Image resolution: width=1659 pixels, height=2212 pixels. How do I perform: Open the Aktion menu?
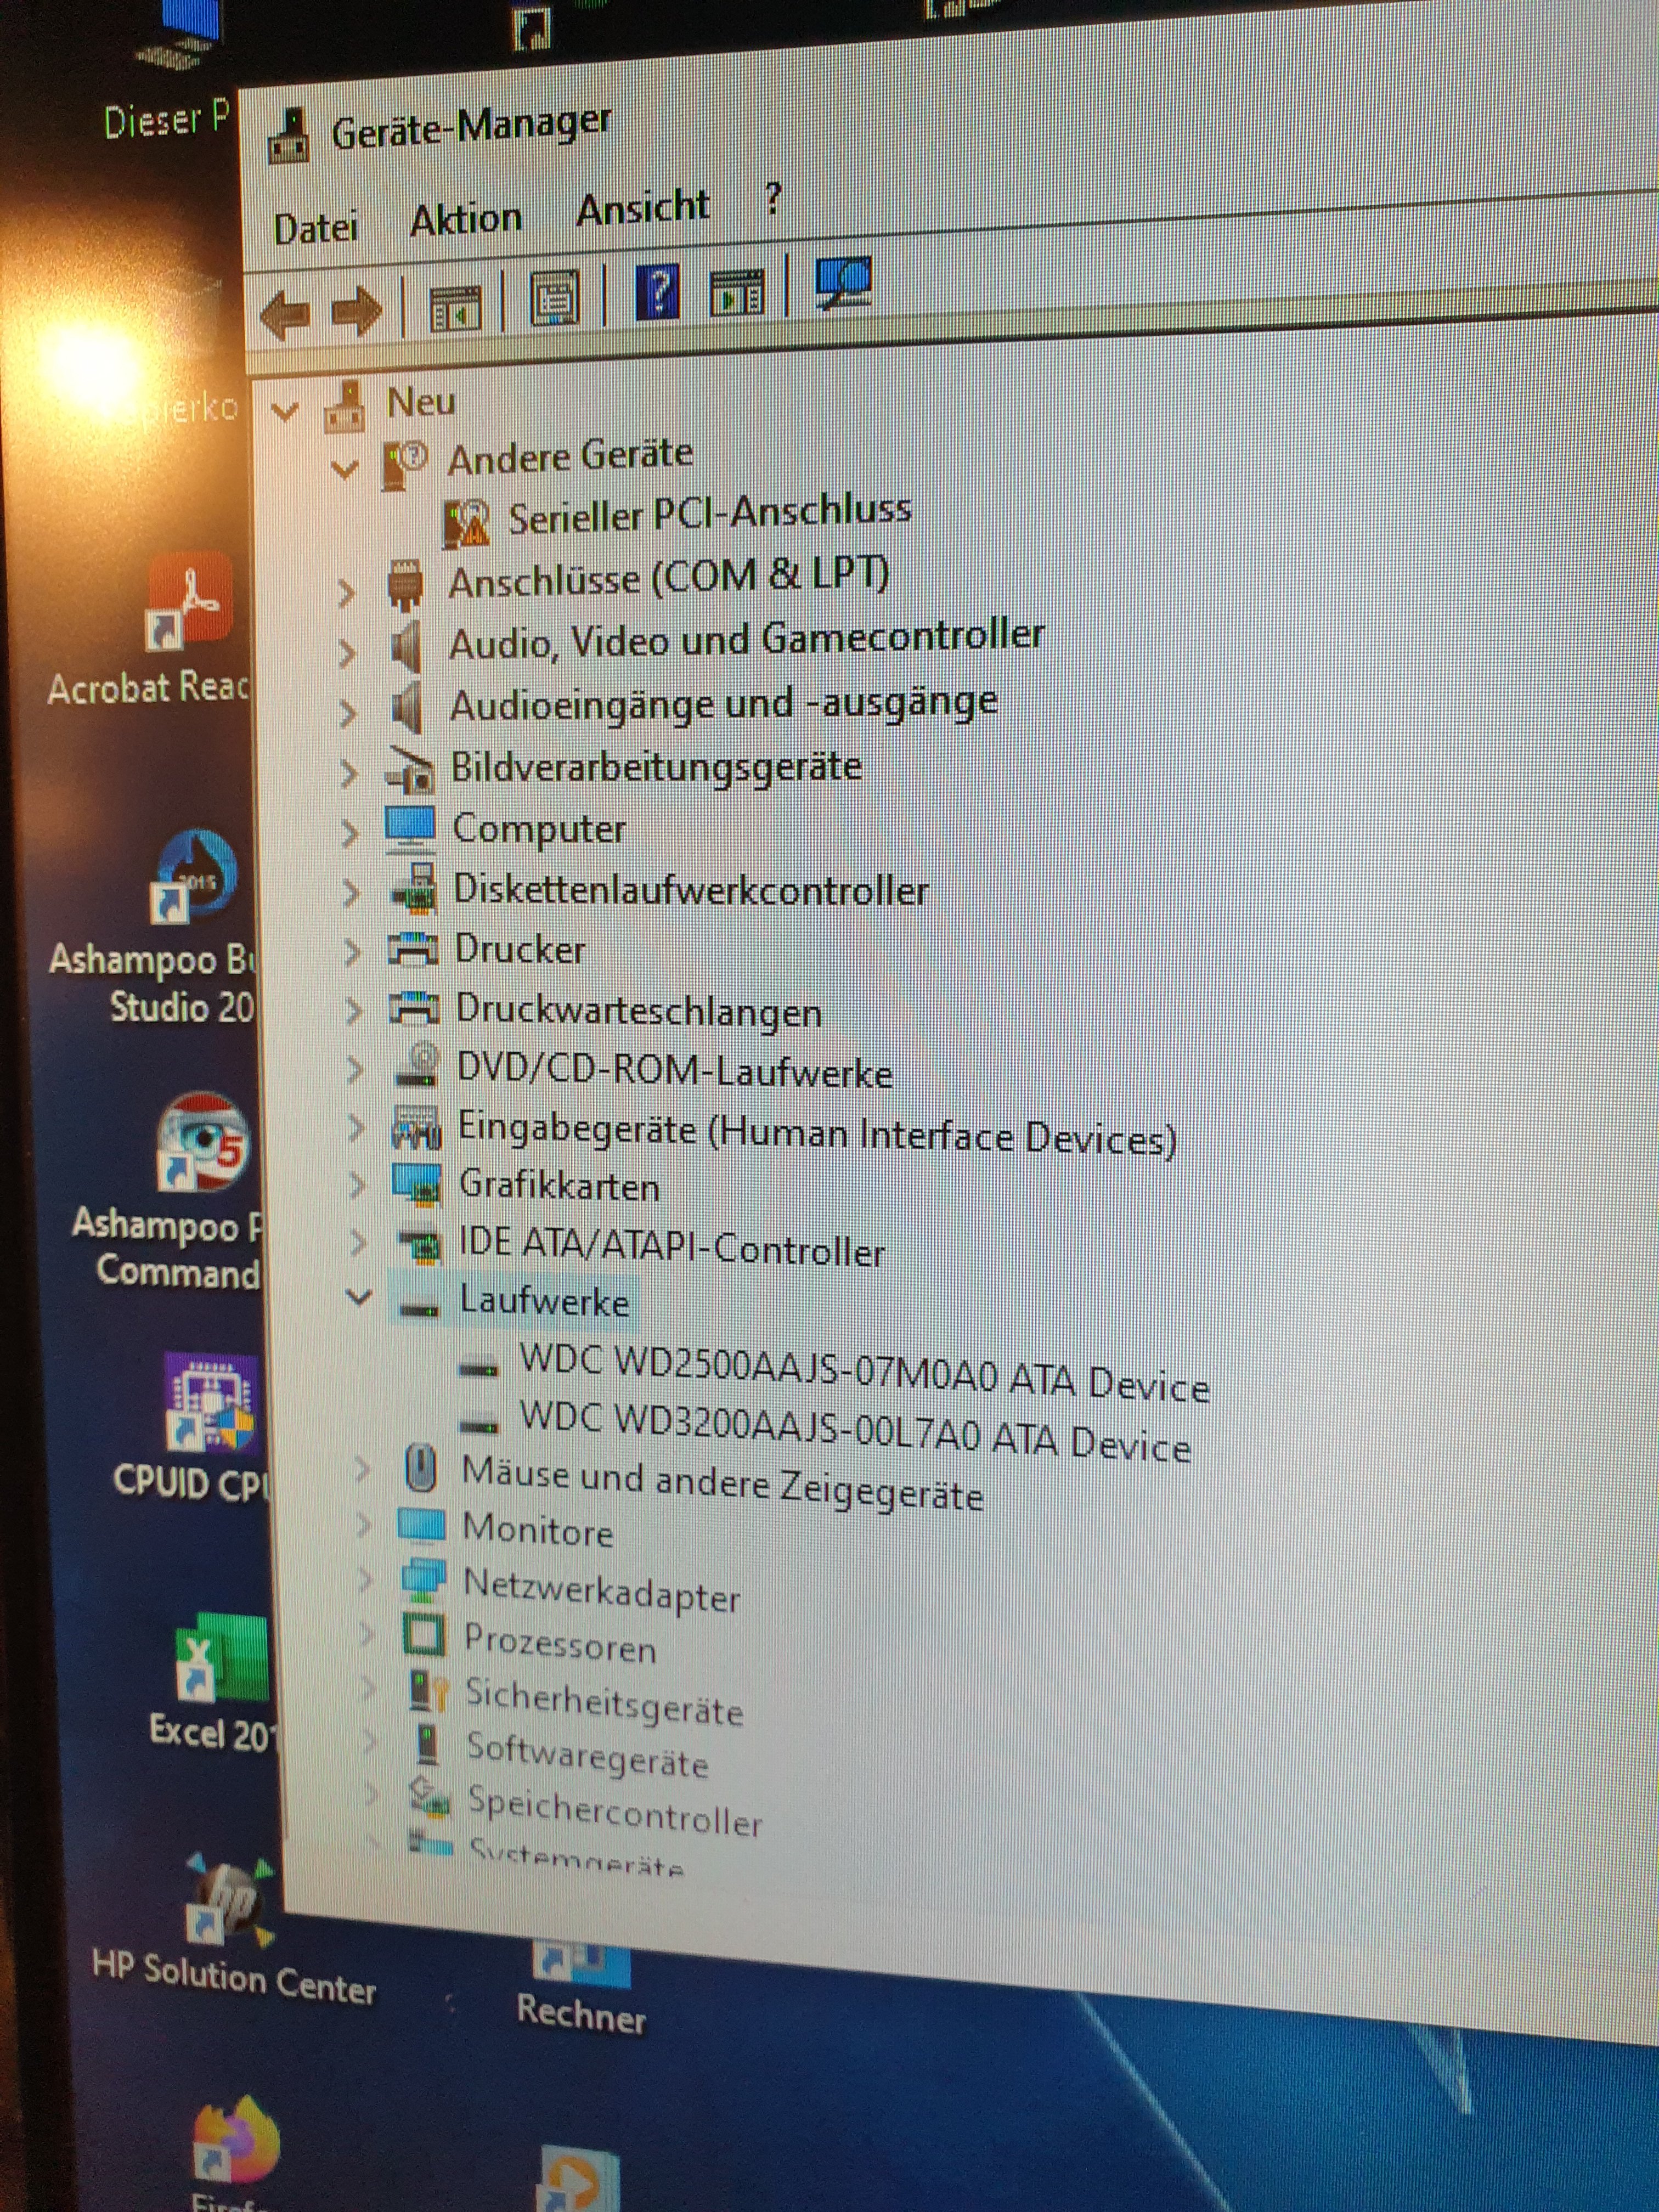click(x=466, y=218)
